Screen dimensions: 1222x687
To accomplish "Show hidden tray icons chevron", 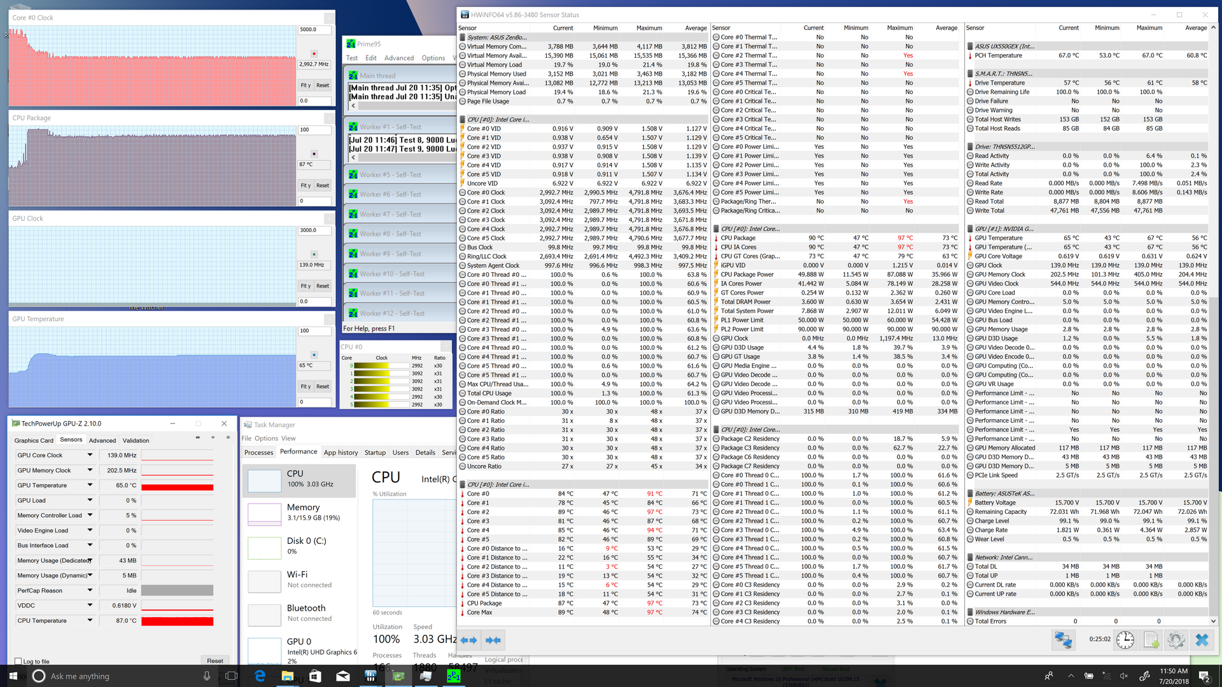I will point(1071,676).
